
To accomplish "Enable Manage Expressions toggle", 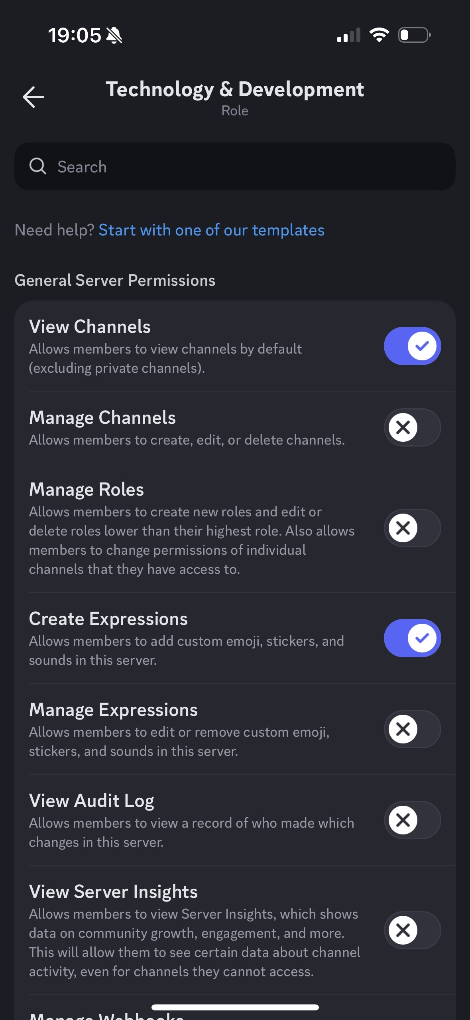I will [412, 729].
